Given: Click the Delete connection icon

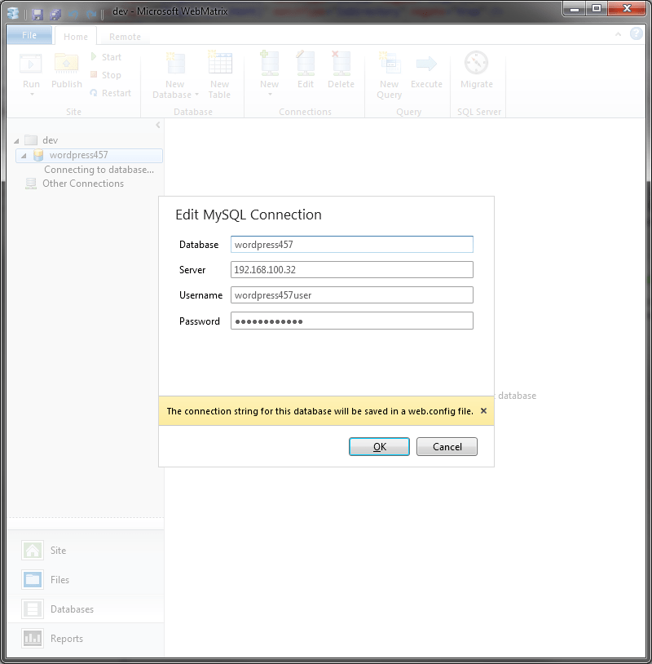Looking at the screenshot, I should coord(341,63).
